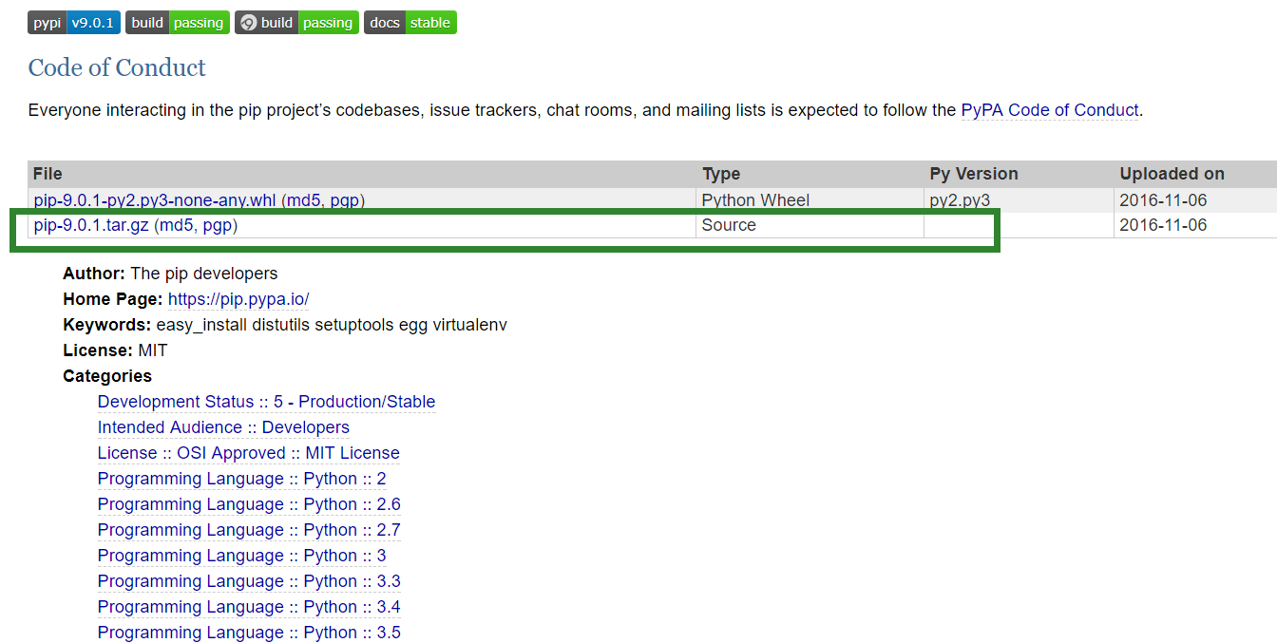Visit the https://pip.pypa.io/ home page link
The image size is (1277, 643).
click(x=238, y=299)
